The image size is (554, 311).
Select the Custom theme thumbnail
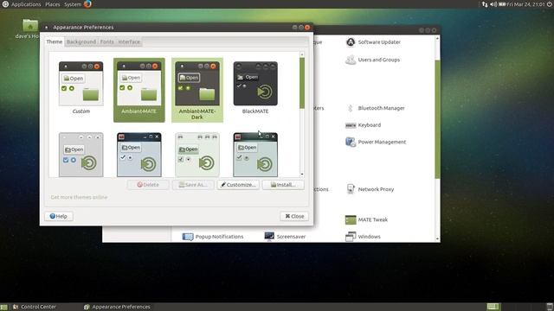pyautogui.click(x=81, y=88)
